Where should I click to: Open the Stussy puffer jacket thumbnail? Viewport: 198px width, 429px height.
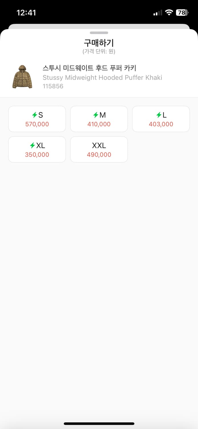tap(22, 77)
